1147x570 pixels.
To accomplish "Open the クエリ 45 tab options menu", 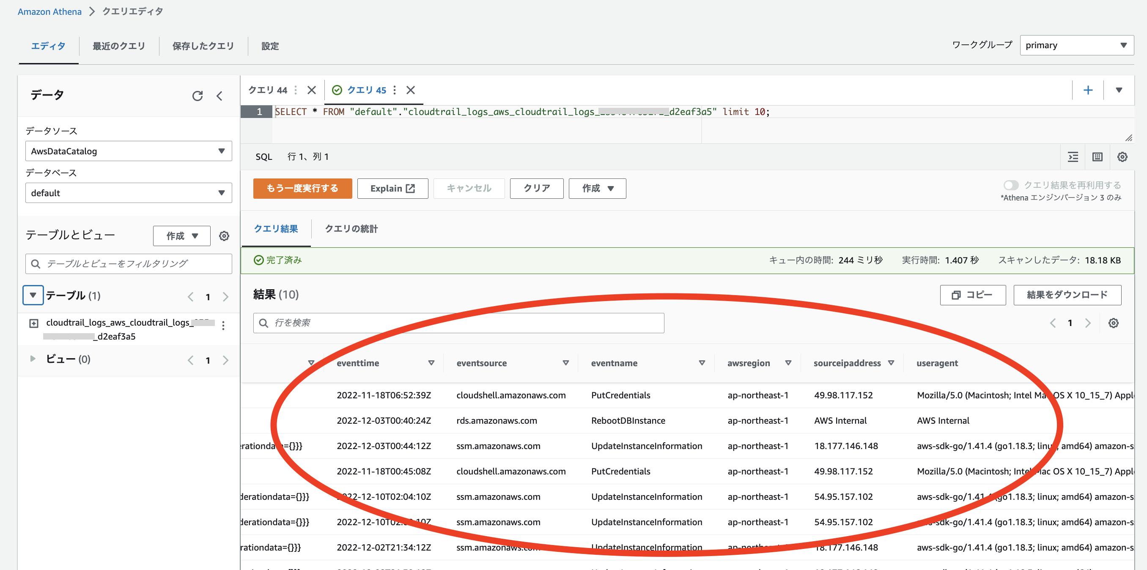I will point(395,90).
